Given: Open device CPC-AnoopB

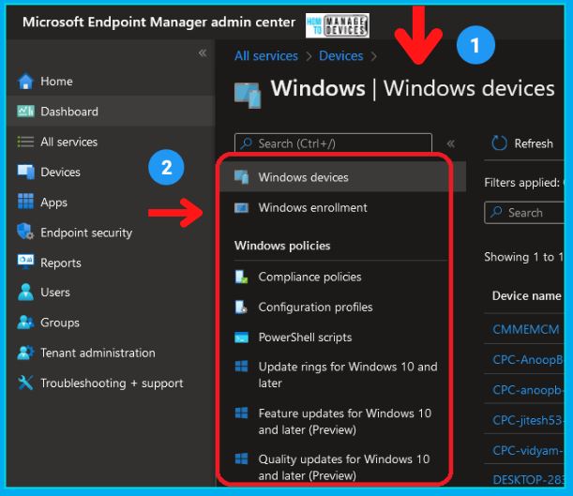Looking at the screenshot, I should coord(528,360).
